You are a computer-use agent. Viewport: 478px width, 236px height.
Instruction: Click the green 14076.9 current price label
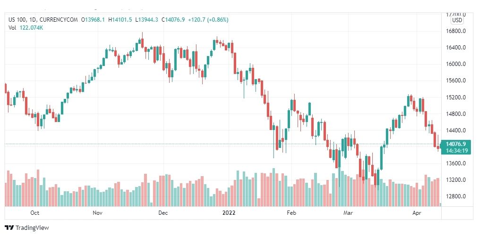click(455, 144)
